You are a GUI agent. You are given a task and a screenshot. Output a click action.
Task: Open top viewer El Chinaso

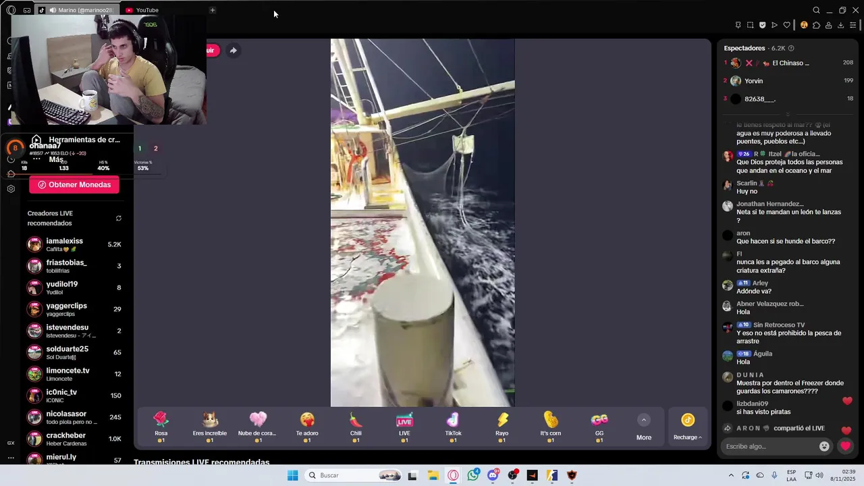pyautogui.click(x=788, y=63)
